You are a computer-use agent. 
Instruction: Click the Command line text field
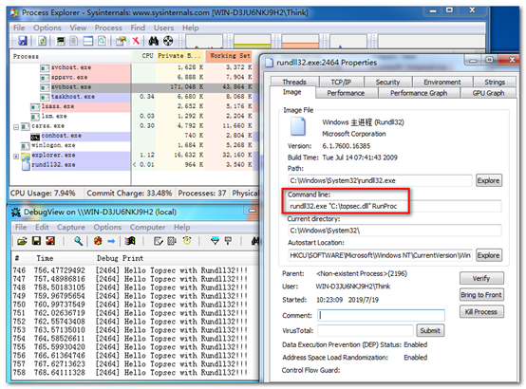click(395, 206)
